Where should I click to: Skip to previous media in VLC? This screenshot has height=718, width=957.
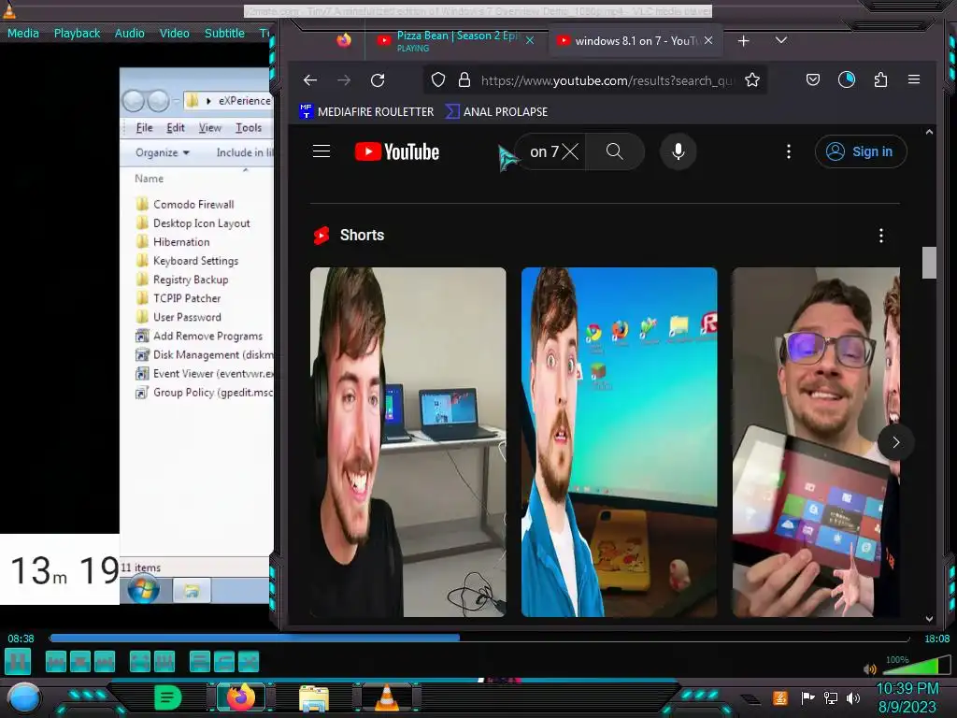55,662
